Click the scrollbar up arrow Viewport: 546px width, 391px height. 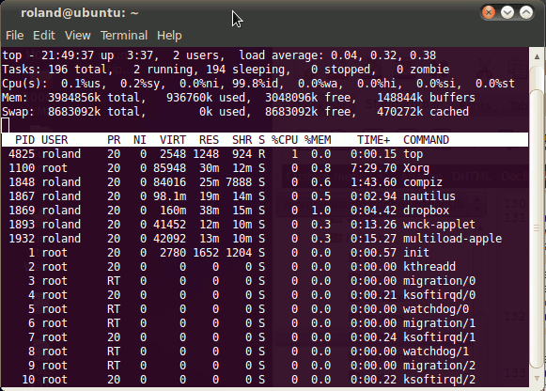pyautogui.click(x=537, y=56)
